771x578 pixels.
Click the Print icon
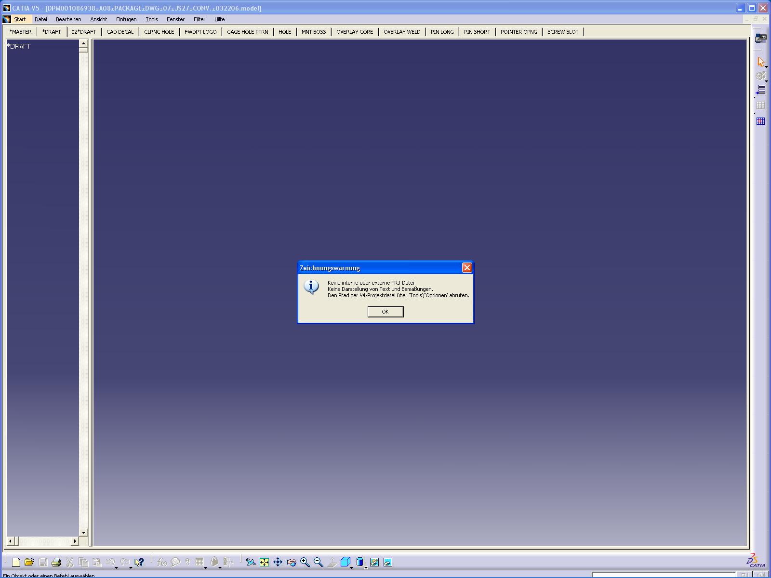click(56, 562)
